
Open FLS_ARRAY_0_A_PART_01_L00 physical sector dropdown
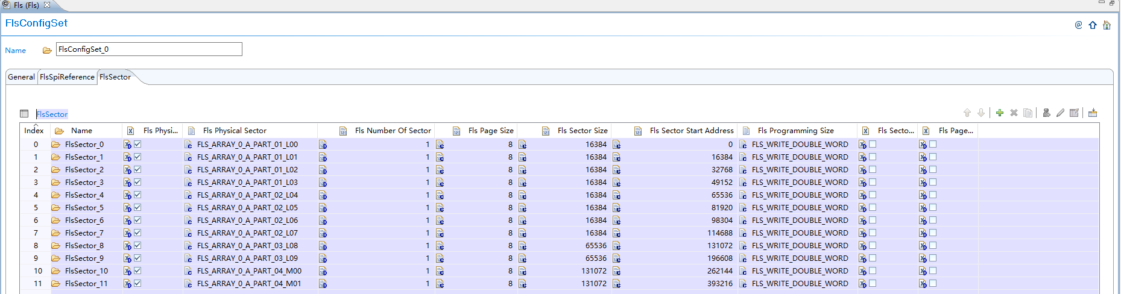click(247, 145)
